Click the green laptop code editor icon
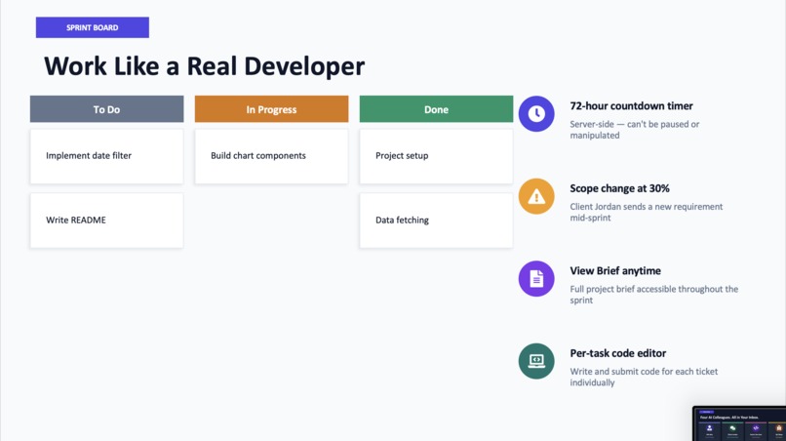 tap(536, 361)
